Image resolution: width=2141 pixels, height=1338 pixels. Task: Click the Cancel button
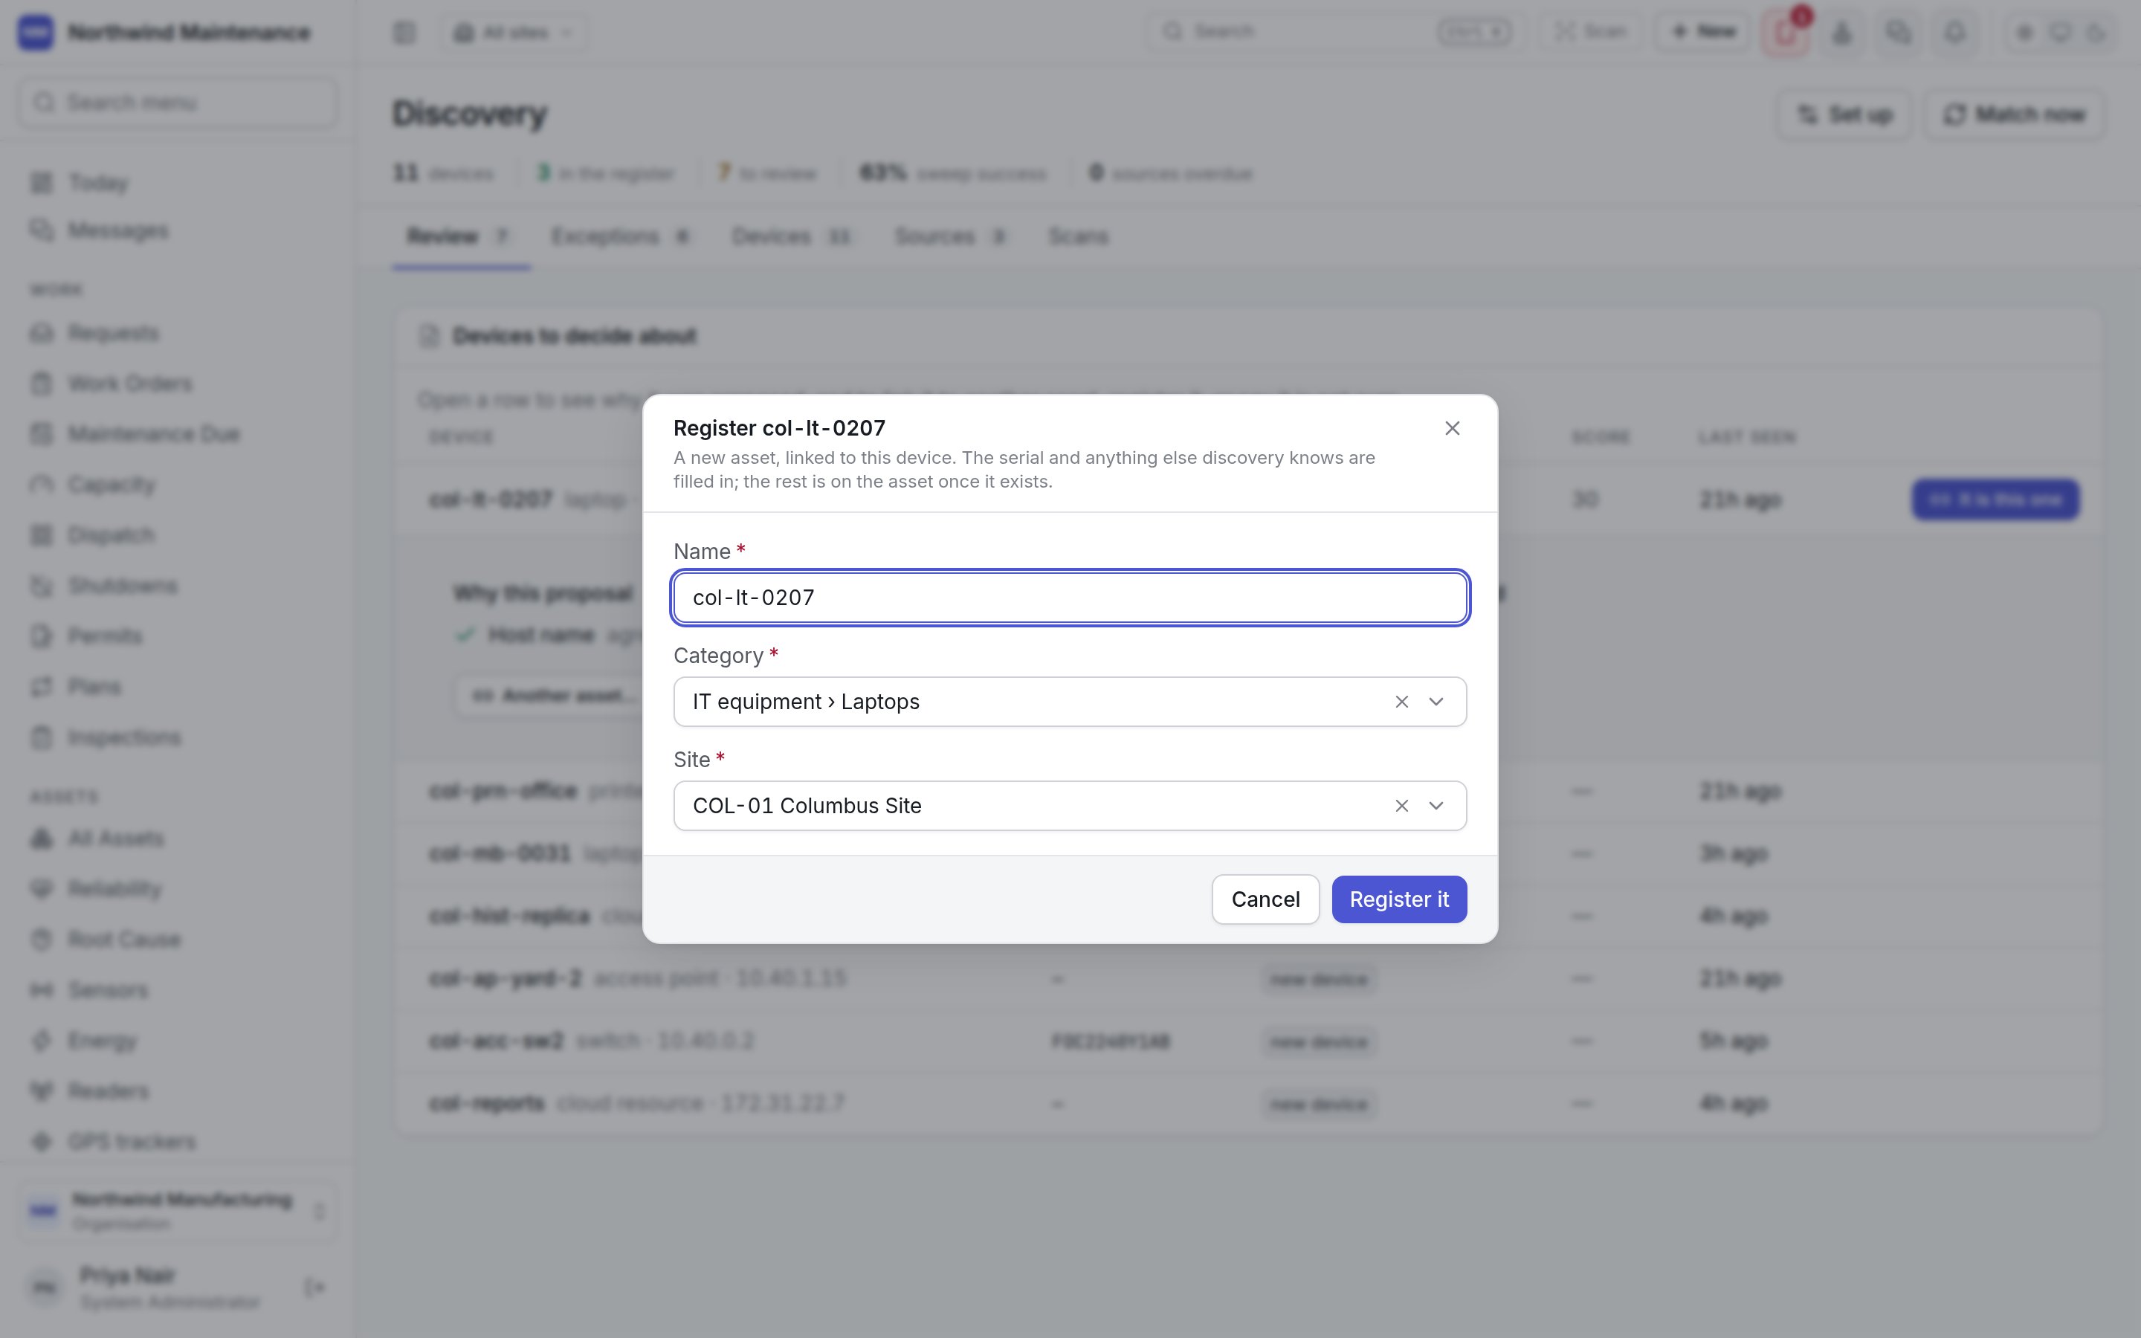tap(1265, 899)
